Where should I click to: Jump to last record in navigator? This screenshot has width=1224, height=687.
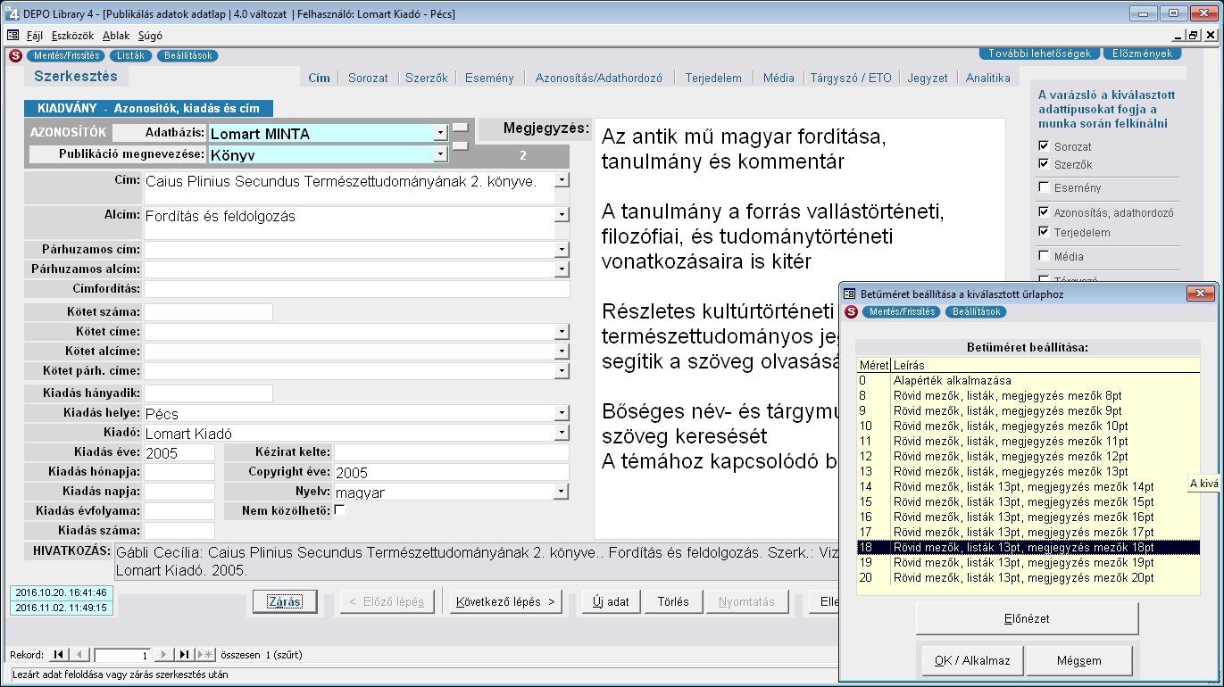[x=184, y=655]
